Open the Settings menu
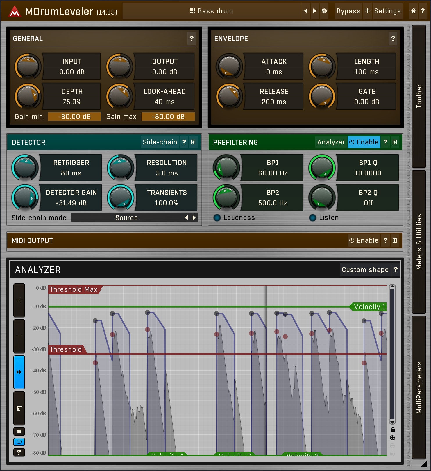 (x=387, y=11)
